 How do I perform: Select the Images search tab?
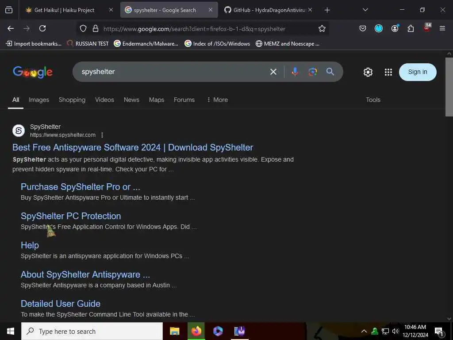point(39,100)
